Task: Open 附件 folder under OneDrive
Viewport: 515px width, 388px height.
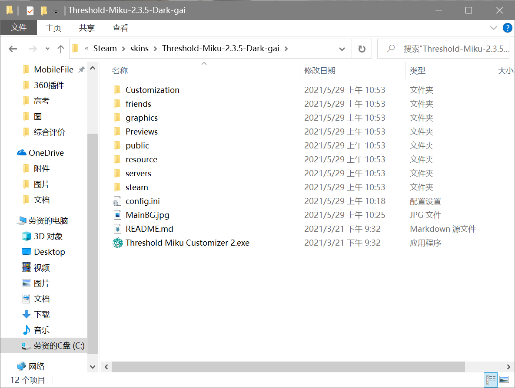Action: point(36,168)
